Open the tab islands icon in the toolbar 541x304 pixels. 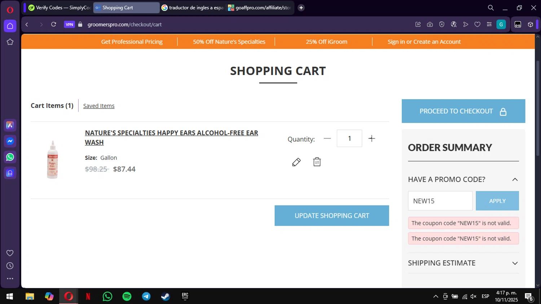point(518,25)
